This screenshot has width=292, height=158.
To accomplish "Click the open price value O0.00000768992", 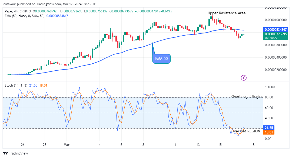I will coord(45,11).
